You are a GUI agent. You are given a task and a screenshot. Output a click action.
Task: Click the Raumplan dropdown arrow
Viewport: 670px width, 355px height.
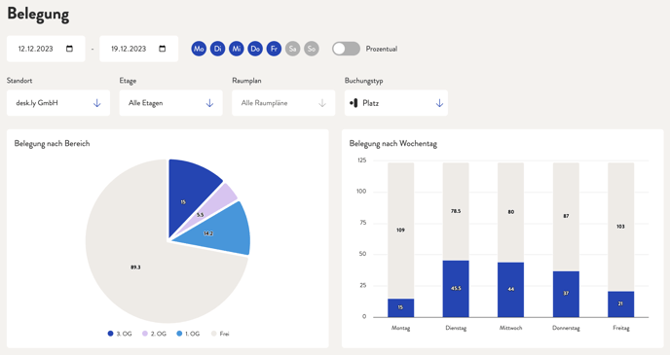click(322, 103)
